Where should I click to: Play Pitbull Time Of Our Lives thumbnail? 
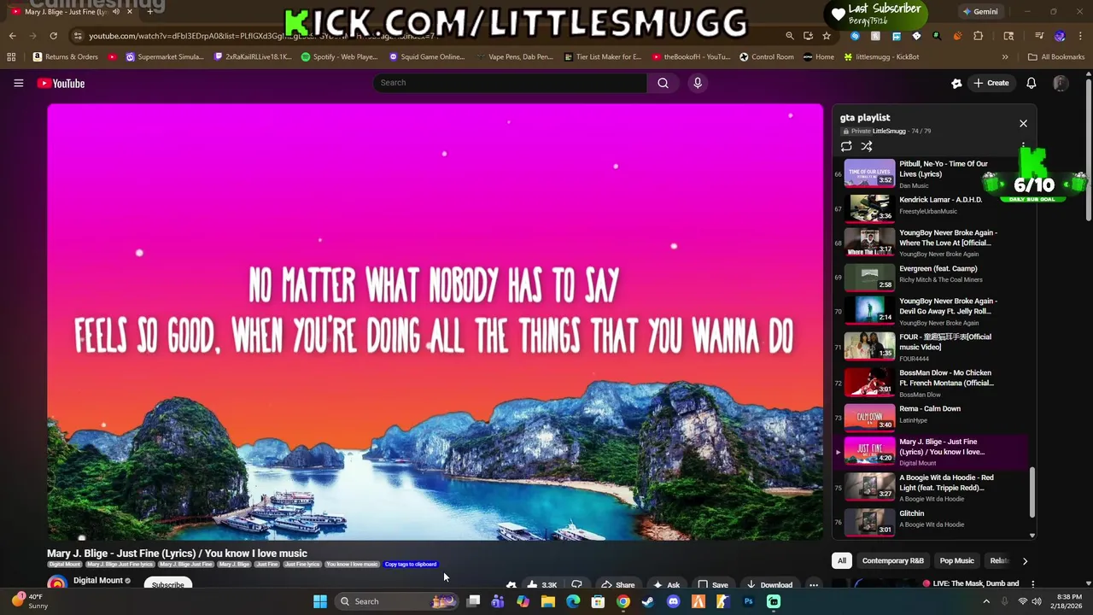[869, 173]
